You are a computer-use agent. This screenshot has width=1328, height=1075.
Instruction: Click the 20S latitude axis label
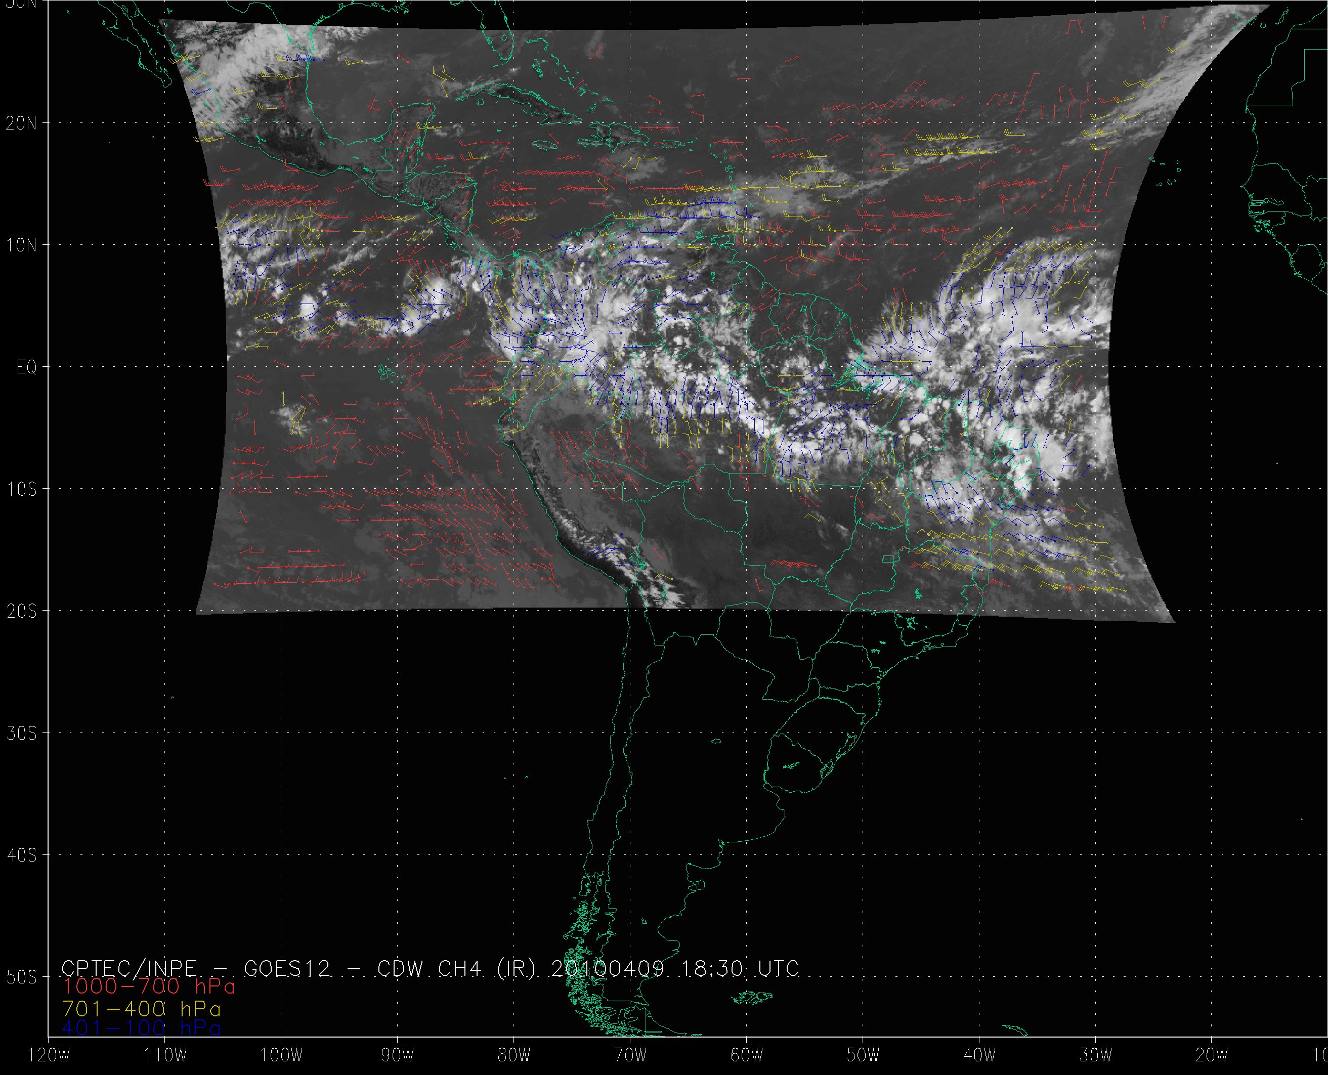pyautogui.click(x=21, y=611)
